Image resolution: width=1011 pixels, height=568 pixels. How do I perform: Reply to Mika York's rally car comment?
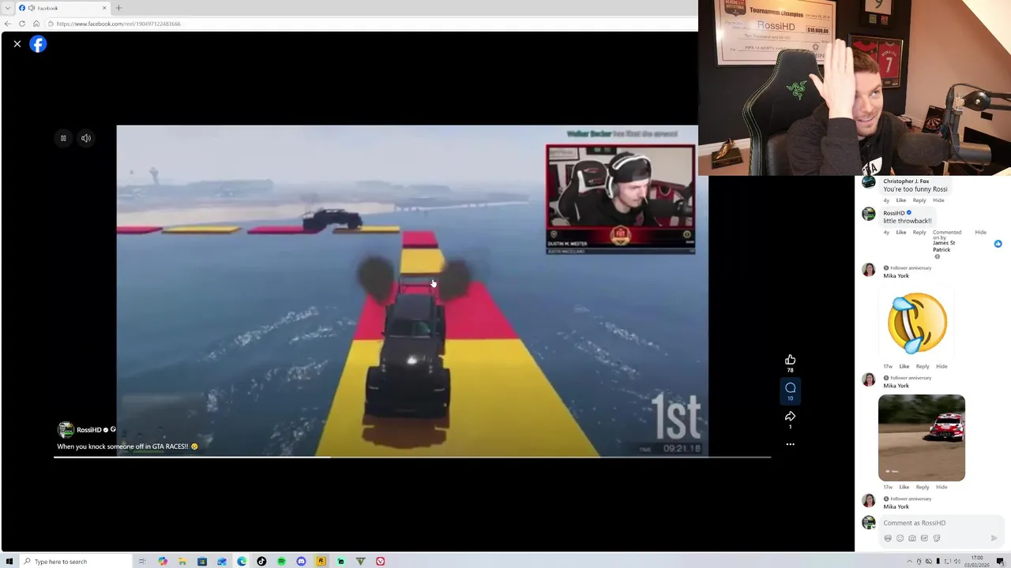point(923,487)
